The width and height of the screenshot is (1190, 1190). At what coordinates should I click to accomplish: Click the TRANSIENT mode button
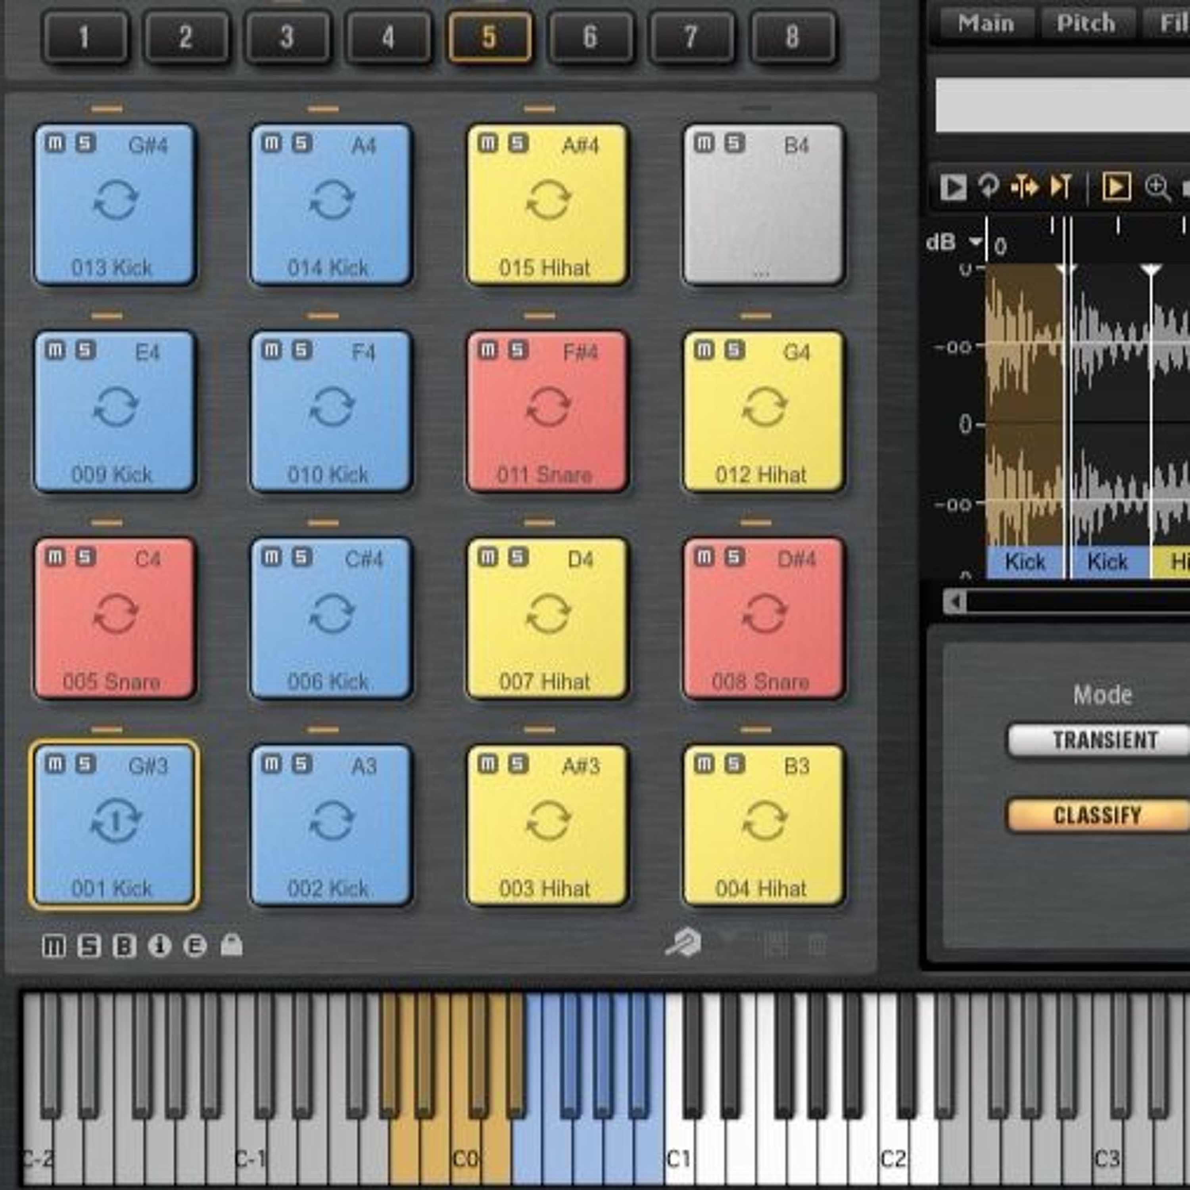pos(1099,740)
